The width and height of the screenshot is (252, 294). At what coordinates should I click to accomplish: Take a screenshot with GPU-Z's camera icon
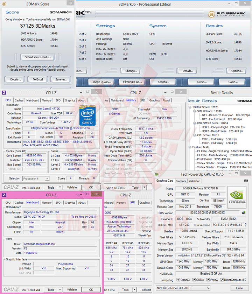point(246,181)
